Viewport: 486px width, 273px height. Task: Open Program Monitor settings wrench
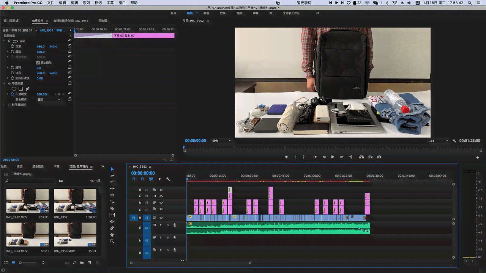pyautogui.click(x=454, y=141)
